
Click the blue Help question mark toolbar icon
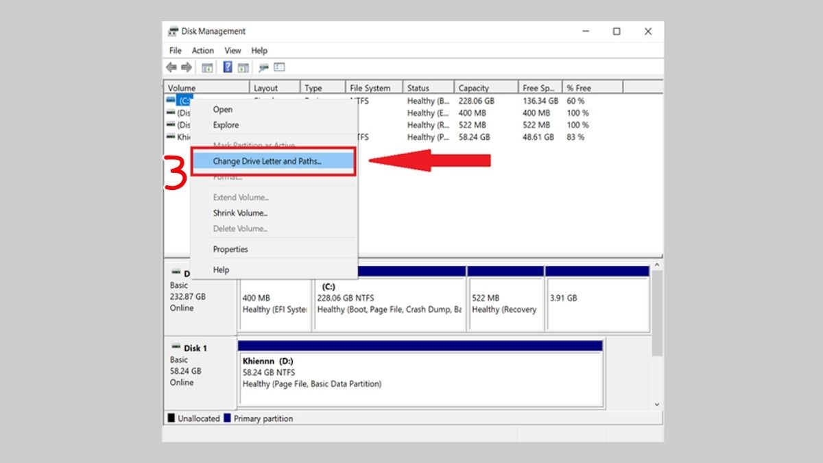tap(228, 67)
